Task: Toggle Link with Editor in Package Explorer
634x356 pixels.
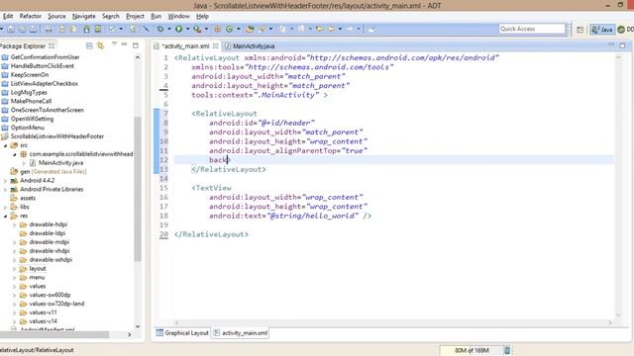Action: pyautogui.click(x=100, y=45)
